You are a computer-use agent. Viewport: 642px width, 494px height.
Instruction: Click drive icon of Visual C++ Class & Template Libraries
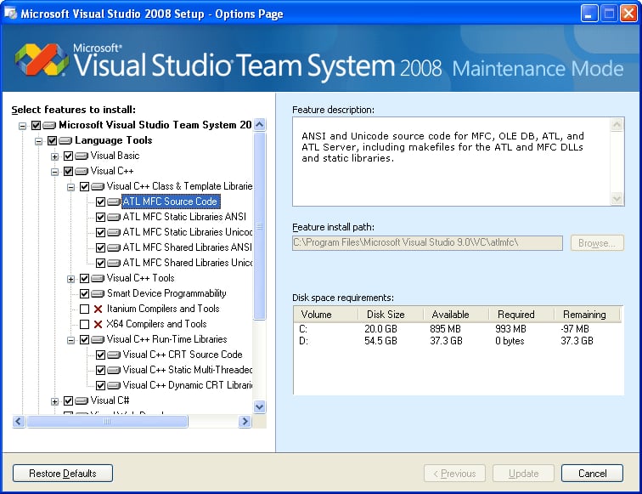click(98, 186)
